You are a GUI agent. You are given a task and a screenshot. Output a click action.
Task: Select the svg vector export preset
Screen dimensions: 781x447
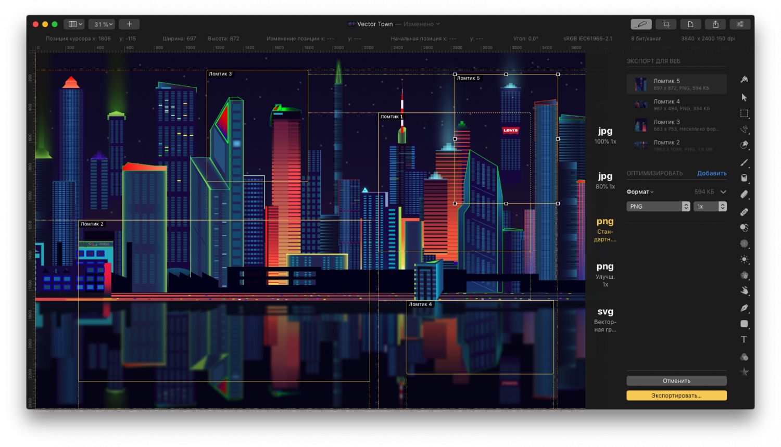pos(605,319)
